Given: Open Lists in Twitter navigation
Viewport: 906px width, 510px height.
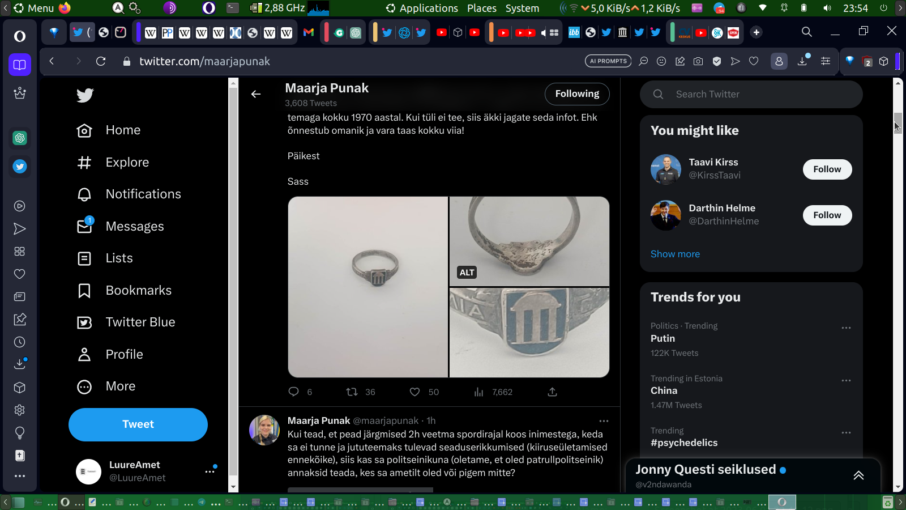Looking at the screenshot, I should 105,258.
